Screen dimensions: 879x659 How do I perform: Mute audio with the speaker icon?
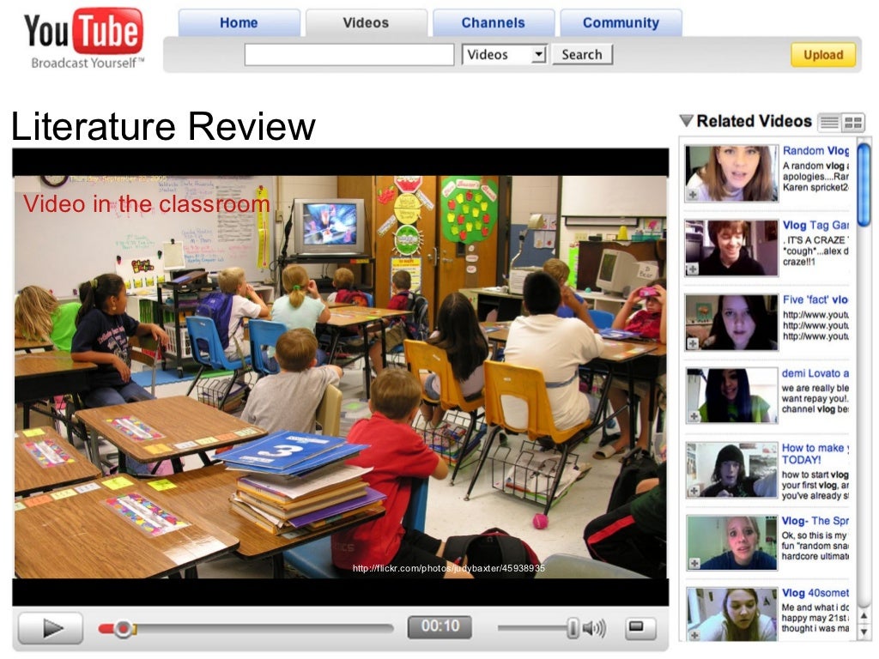[594, 629]
